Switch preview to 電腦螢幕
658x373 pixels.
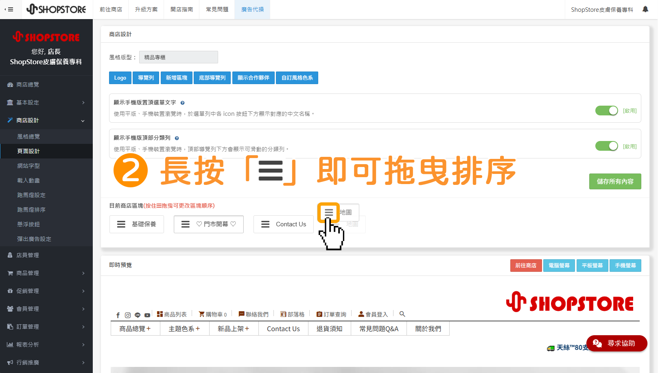559,265
